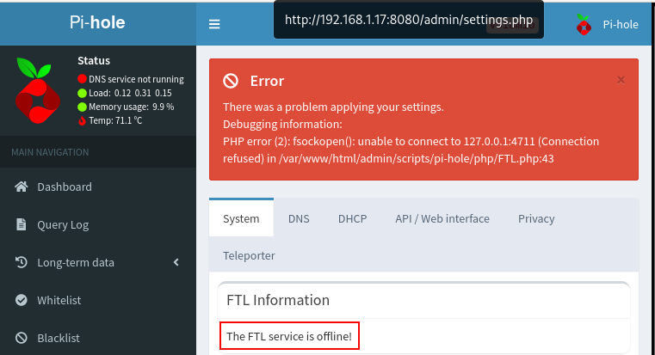Select the System settings tab
The width and height of the screenshot is (655, 355).
pyautogui.click(x=241, y=218)
